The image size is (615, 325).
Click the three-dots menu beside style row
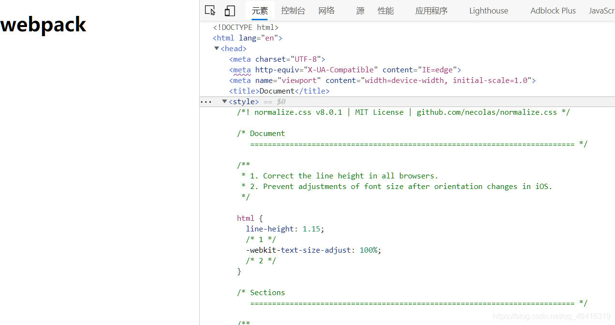point(206,102)
